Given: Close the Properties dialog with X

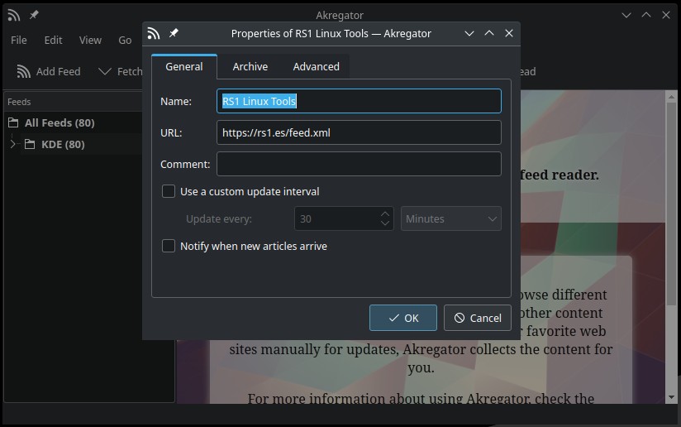Looking at the screenshot, I should point(509,33).
